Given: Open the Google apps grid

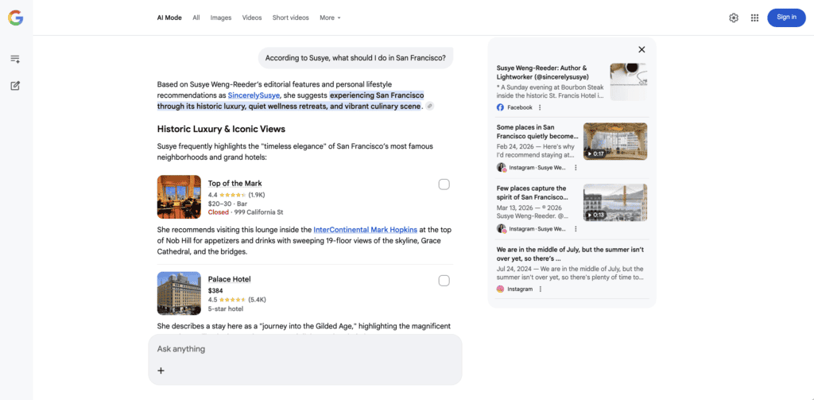Looking at the screenshot, I should pos(755,17).
